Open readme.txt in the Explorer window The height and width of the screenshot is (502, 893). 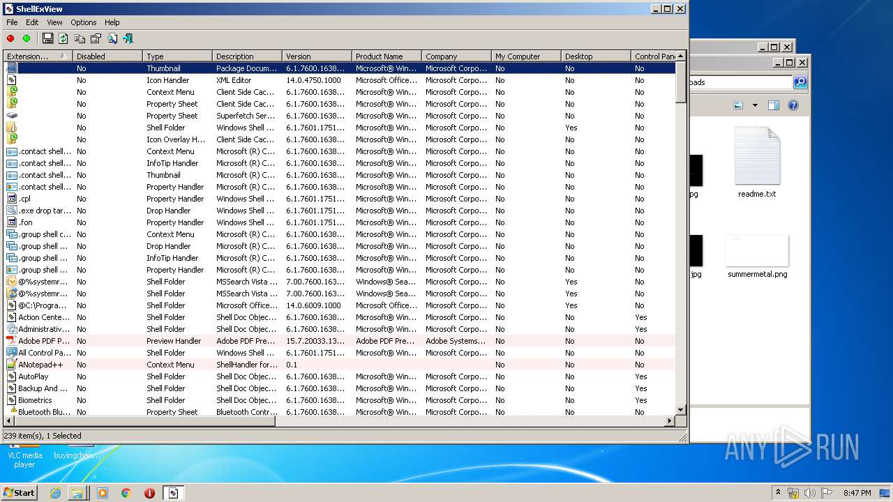[x=757, y=162]
